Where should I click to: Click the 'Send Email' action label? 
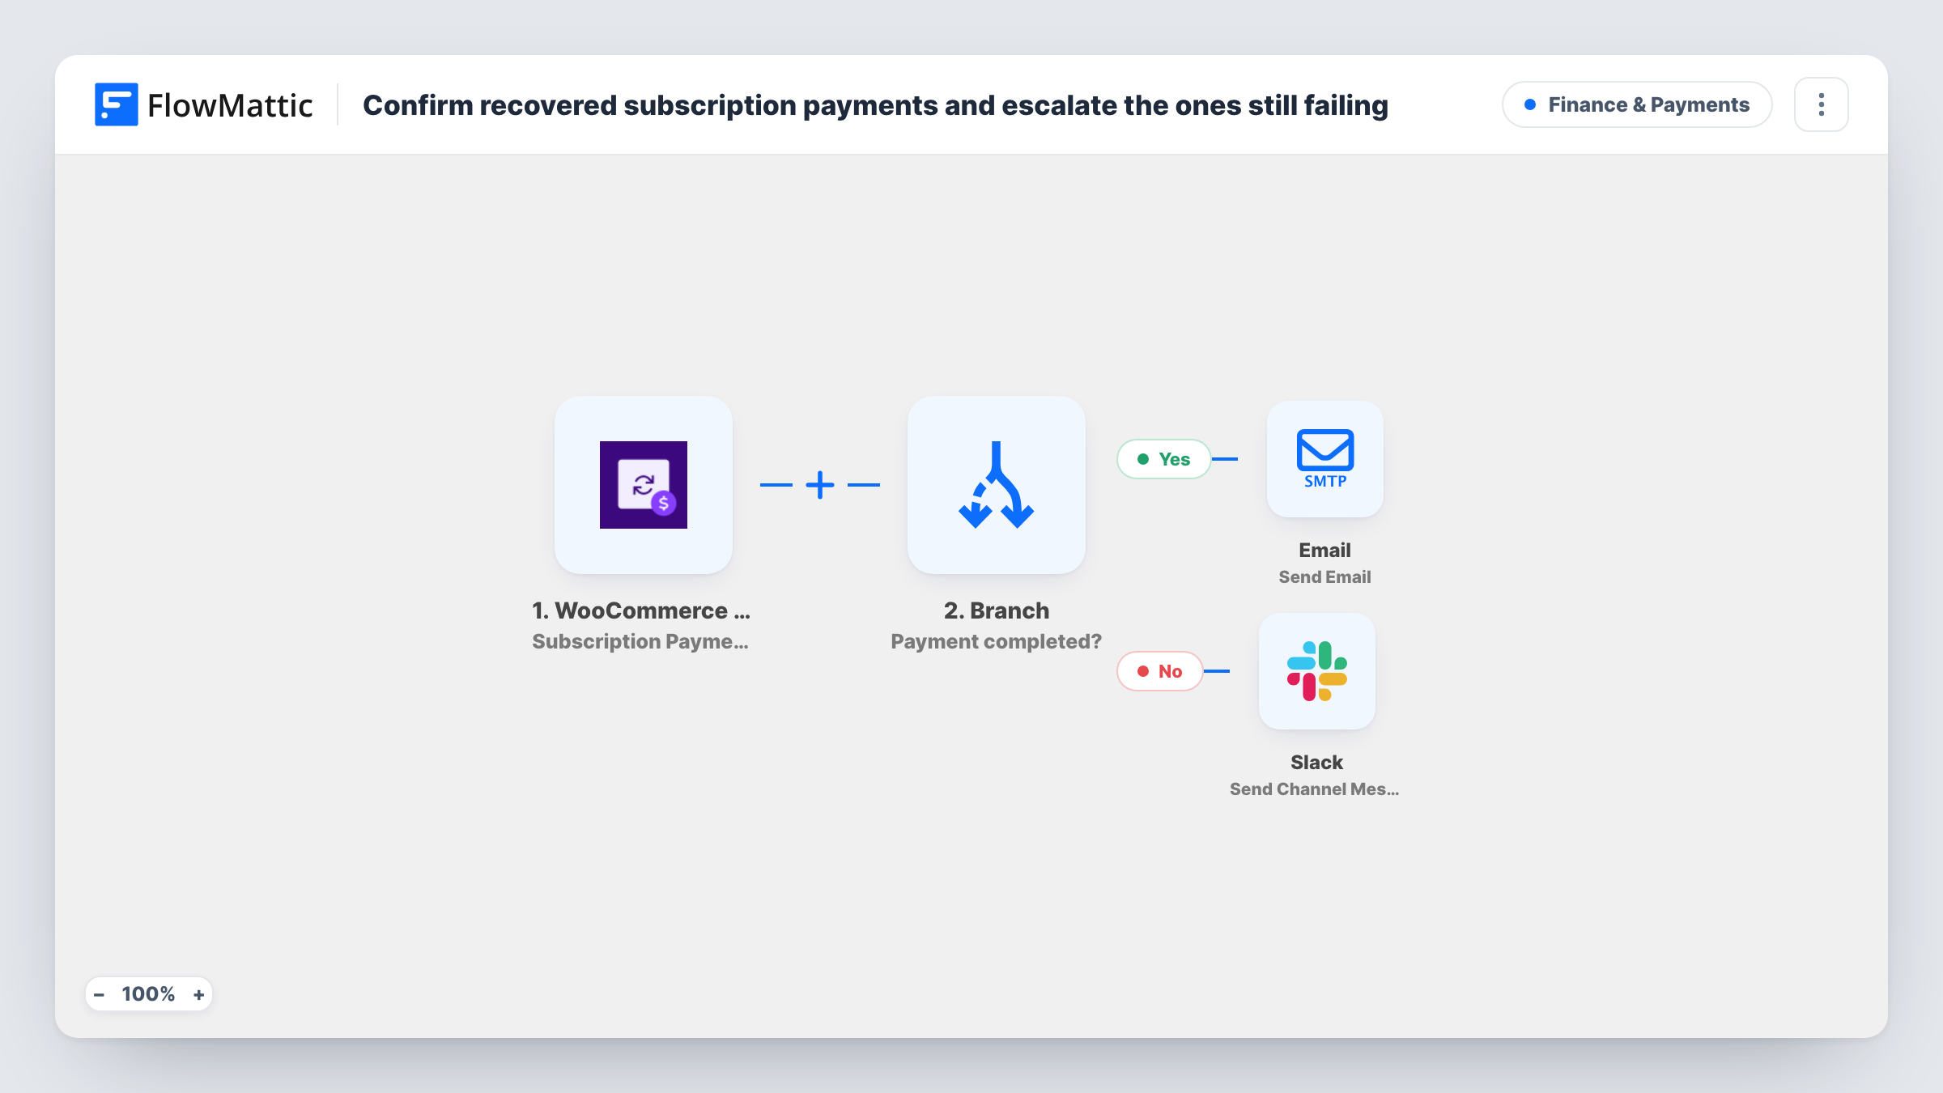(x=1325, y=577)
